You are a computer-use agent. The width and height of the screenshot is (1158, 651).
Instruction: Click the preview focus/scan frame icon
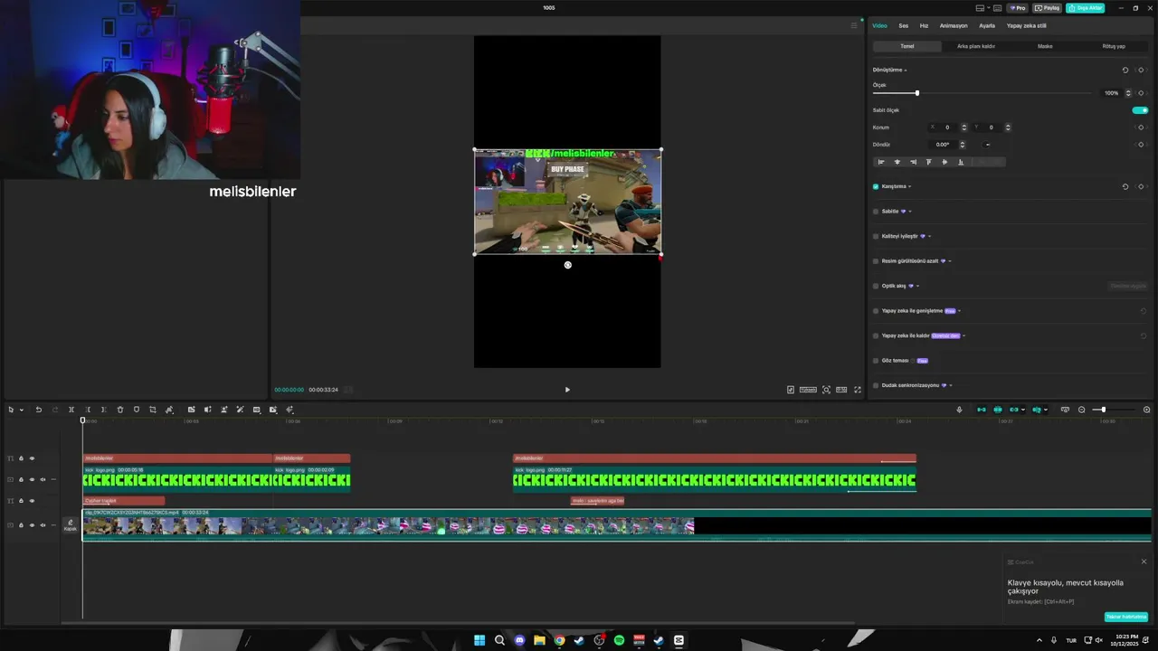826,390
